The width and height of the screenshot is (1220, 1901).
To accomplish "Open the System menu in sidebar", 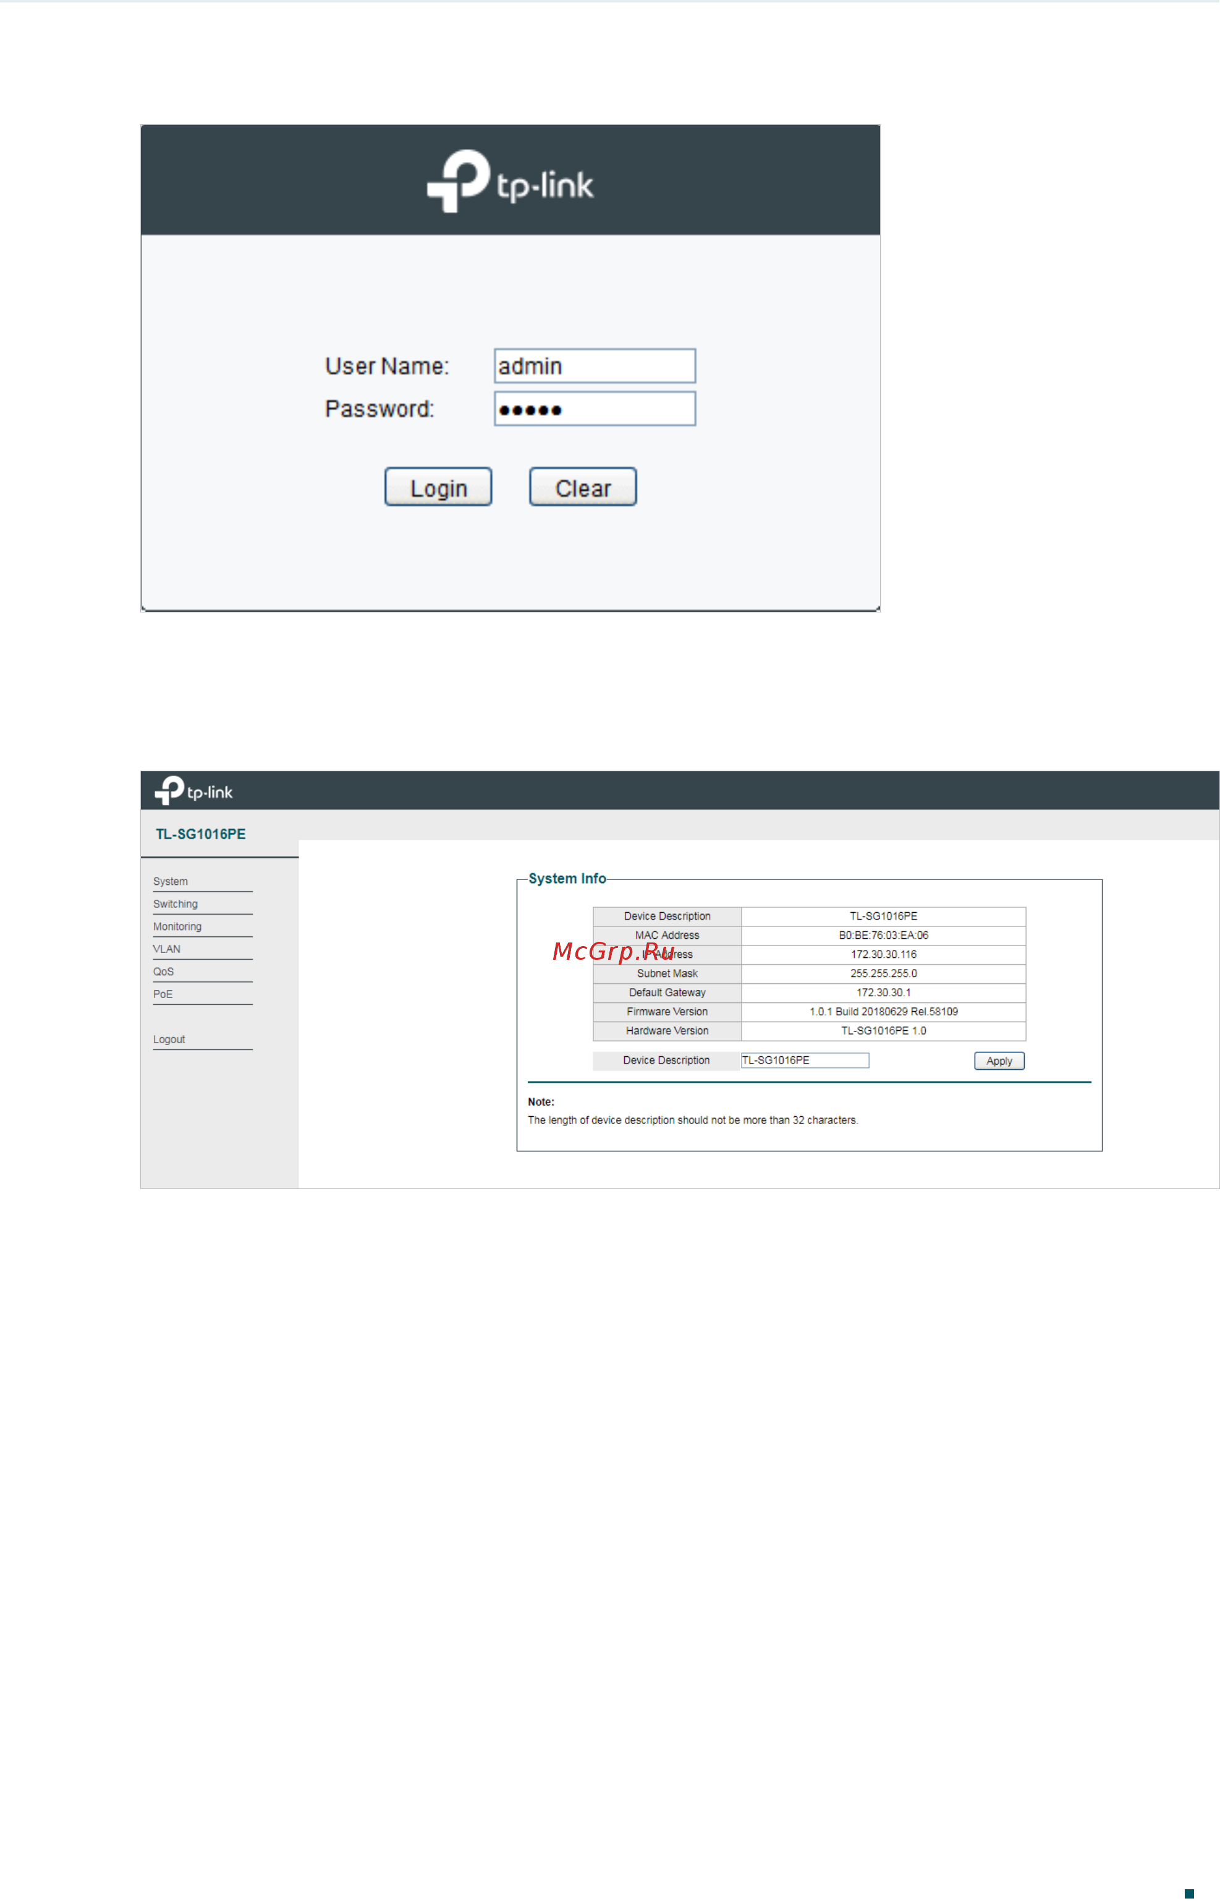I will click(x=171, y=881).
